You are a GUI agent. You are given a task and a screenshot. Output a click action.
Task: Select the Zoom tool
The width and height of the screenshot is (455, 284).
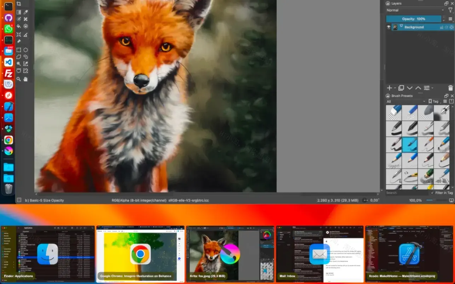coord(19,79)
